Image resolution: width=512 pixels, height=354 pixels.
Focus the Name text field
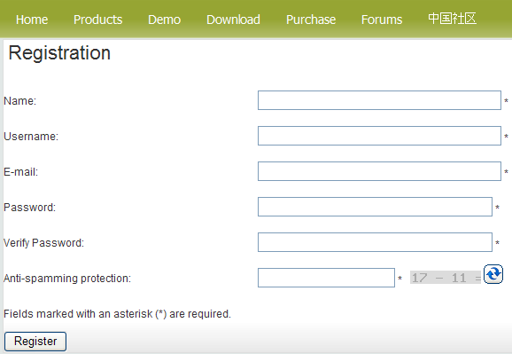pyautogui.click(x=379, y=100)
